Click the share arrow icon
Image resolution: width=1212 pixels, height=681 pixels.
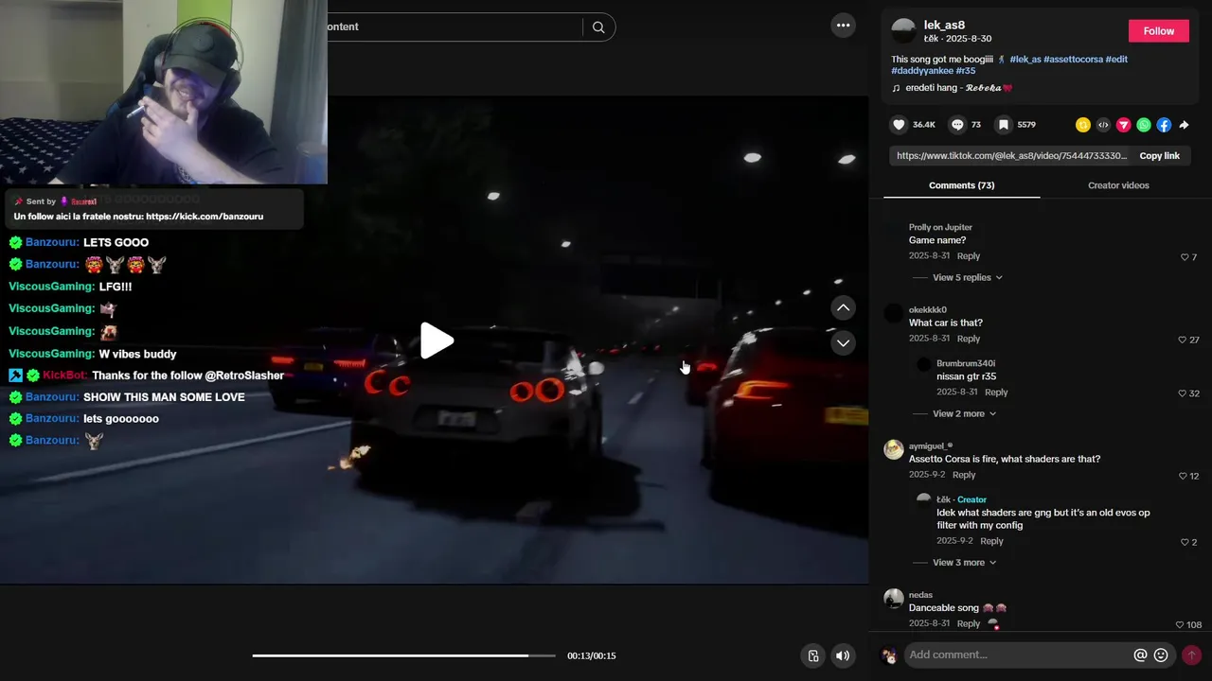click(x=1184, y=125)
